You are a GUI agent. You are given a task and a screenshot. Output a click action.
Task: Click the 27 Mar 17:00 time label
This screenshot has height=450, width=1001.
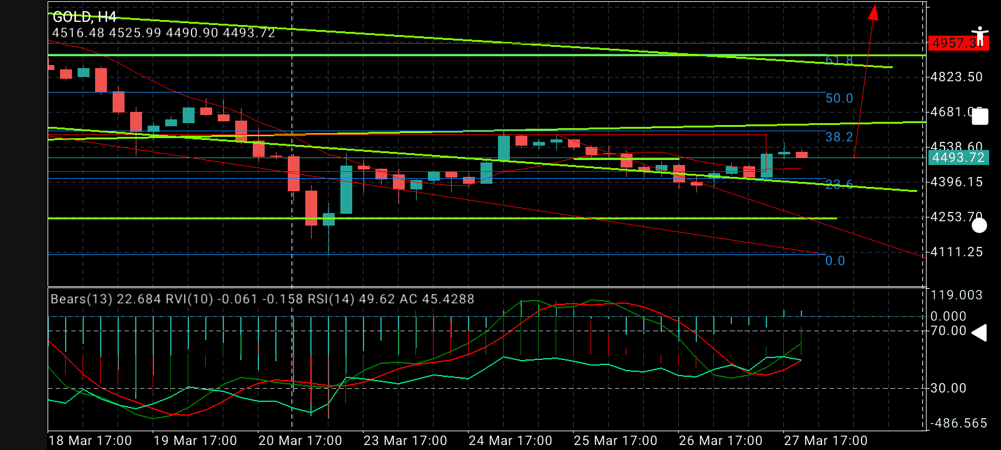(x=826, y=441)
